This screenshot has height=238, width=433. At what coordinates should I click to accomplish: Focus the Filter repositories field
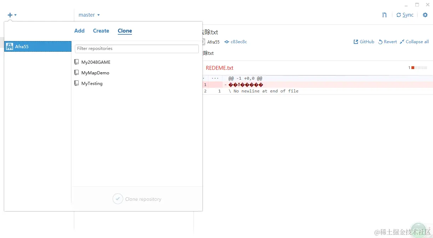137,49
